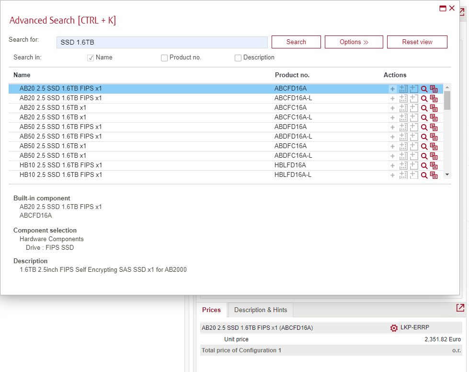Click the Search button
Image resolution: width=469 pixels, height=372 pixels.
click(x=296, y=42)
